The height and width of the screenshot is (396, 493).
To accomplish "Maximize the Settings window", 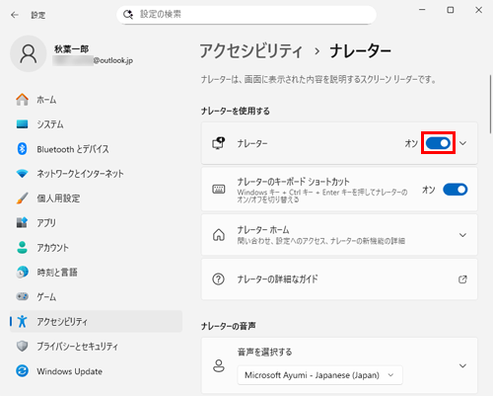I will pos(451,10).
